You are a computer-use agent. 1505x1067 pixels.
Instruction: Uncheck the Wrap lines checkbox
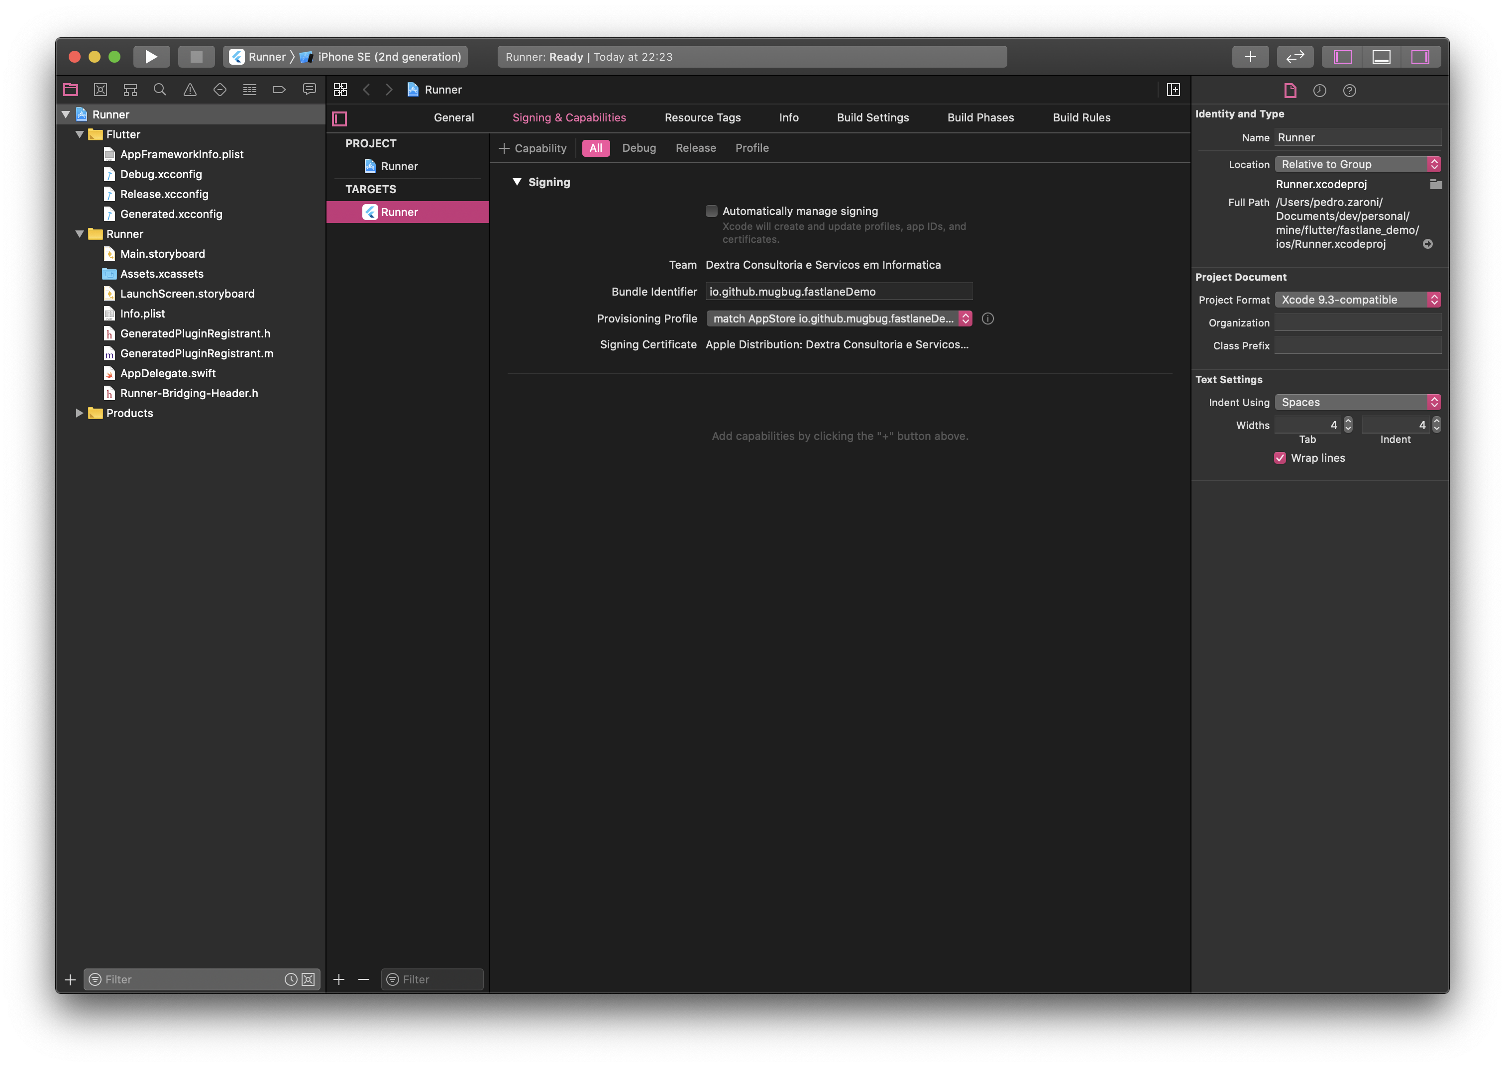[1280, 458]
